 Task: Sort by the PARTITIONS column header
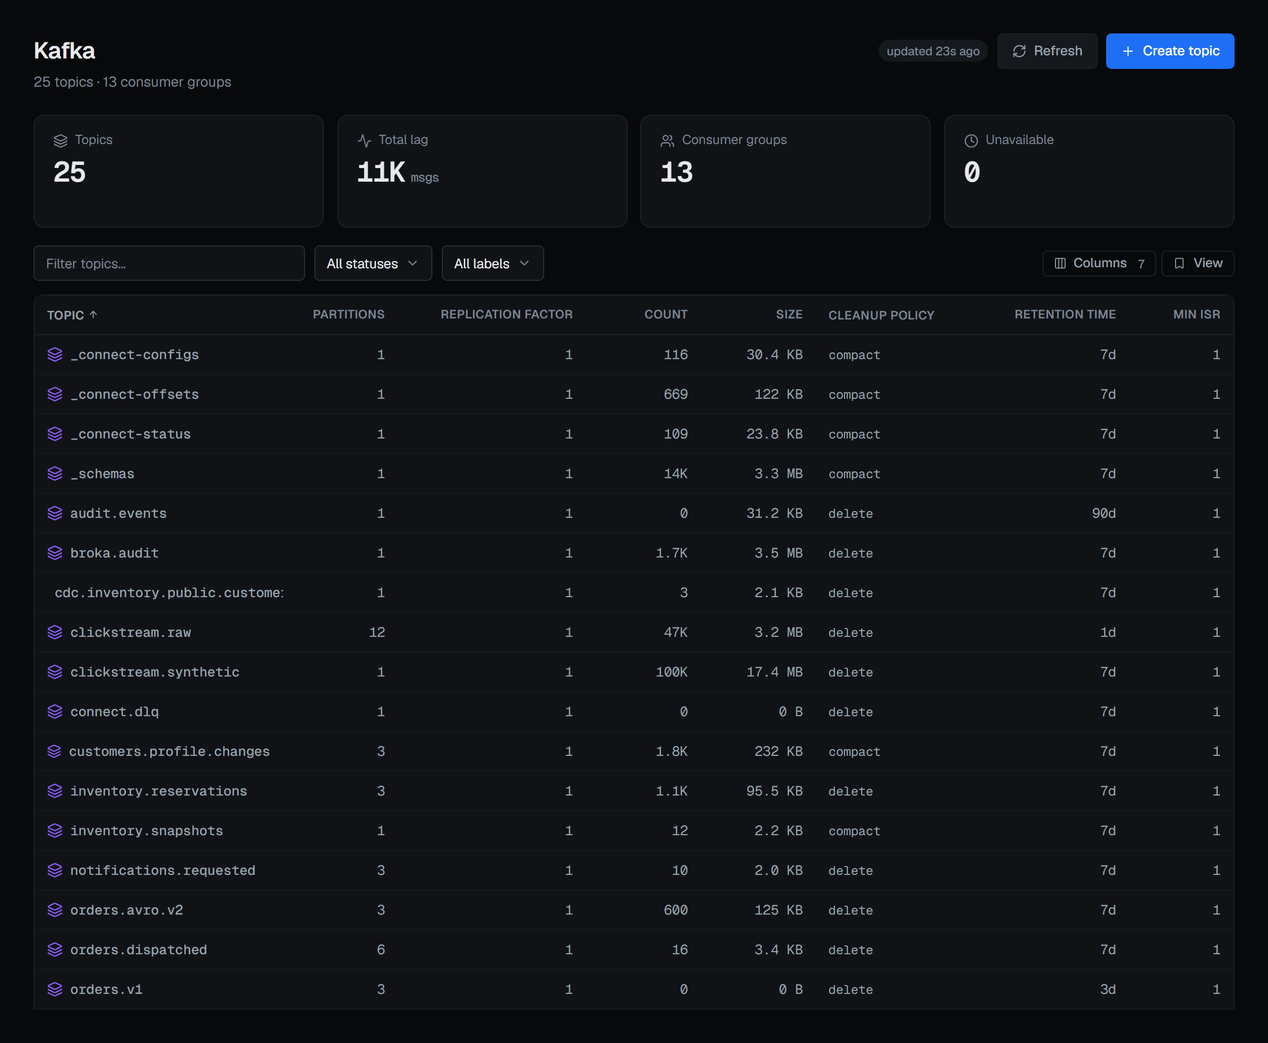pos(348,314)
